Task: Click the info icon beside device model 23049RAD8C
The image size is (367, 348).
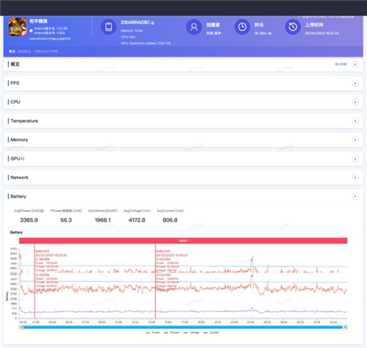Action: coord(153,23)
